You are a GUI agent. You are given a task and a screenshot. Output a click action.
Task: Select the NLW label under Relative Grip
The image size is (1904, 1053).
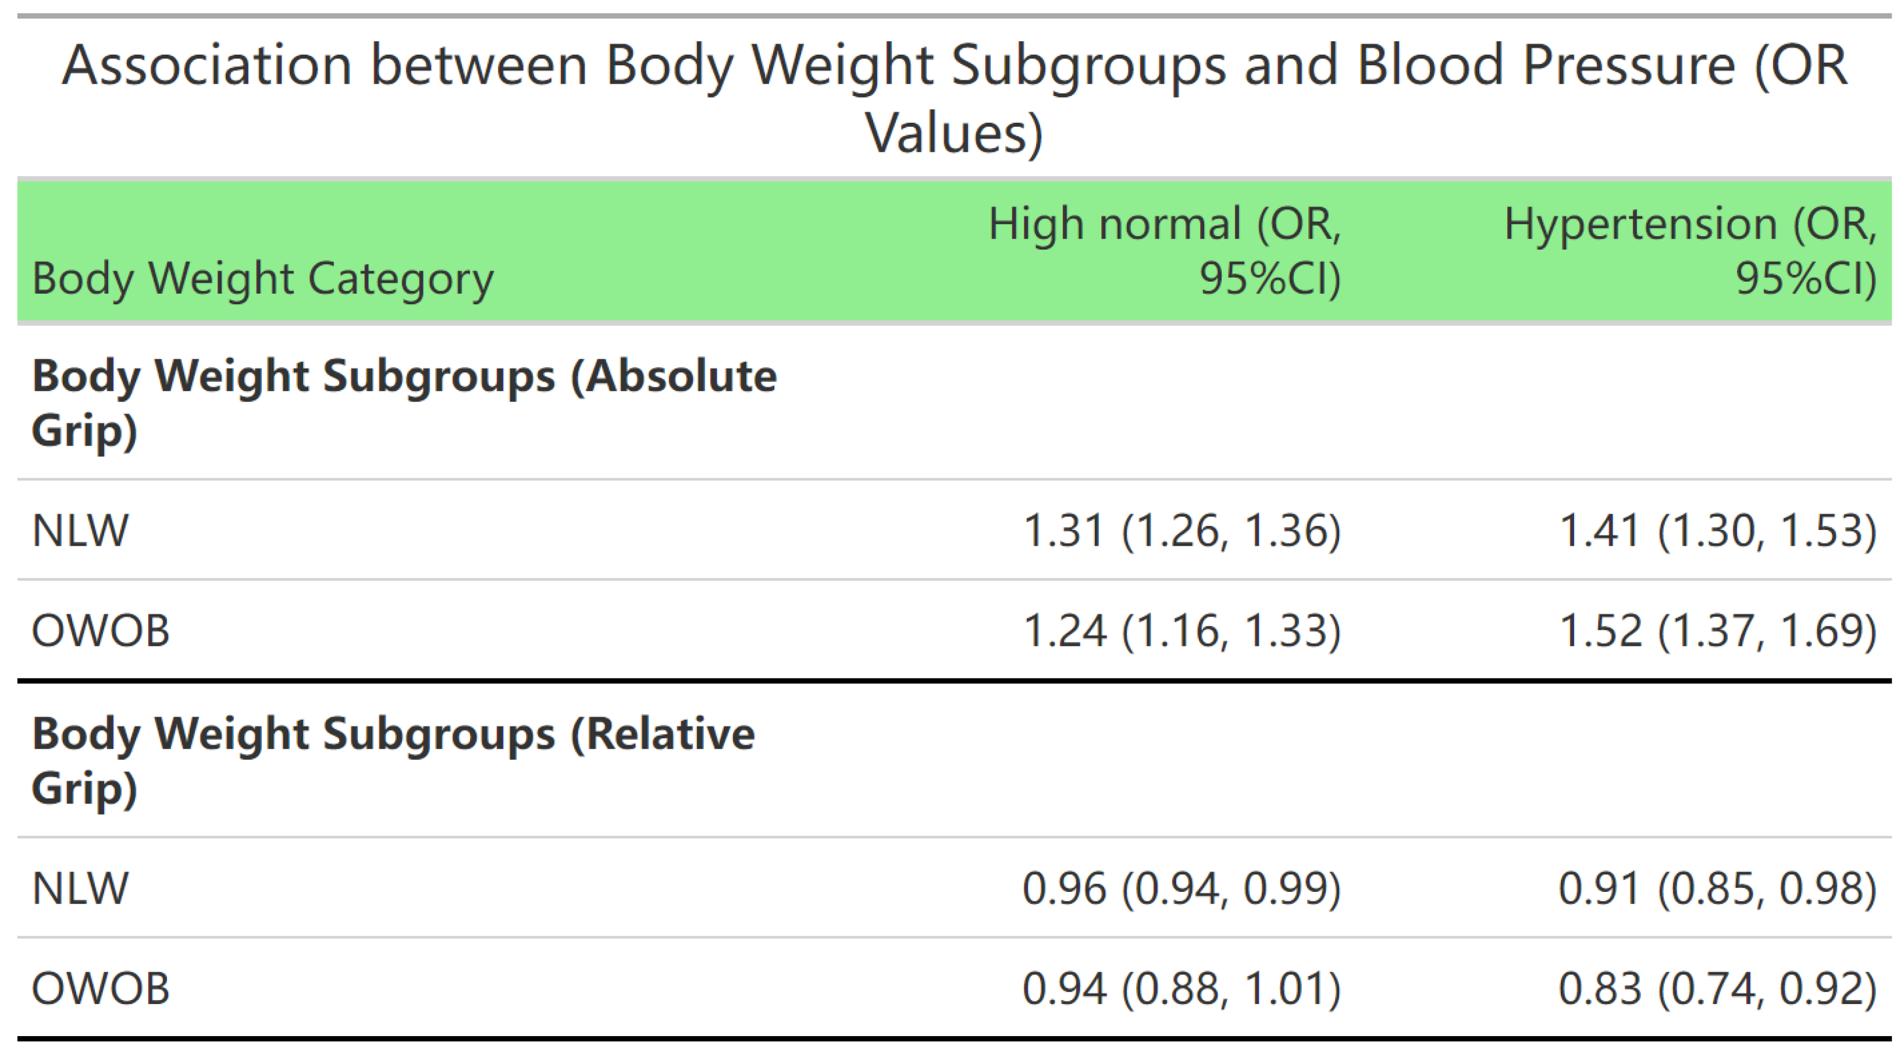pos(80,888)
